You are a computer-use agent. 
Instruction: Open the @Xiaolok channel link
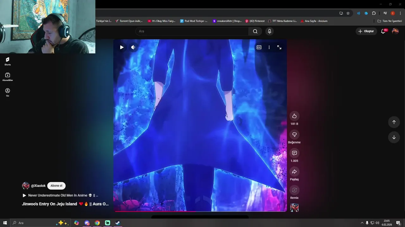coord(38,186)
